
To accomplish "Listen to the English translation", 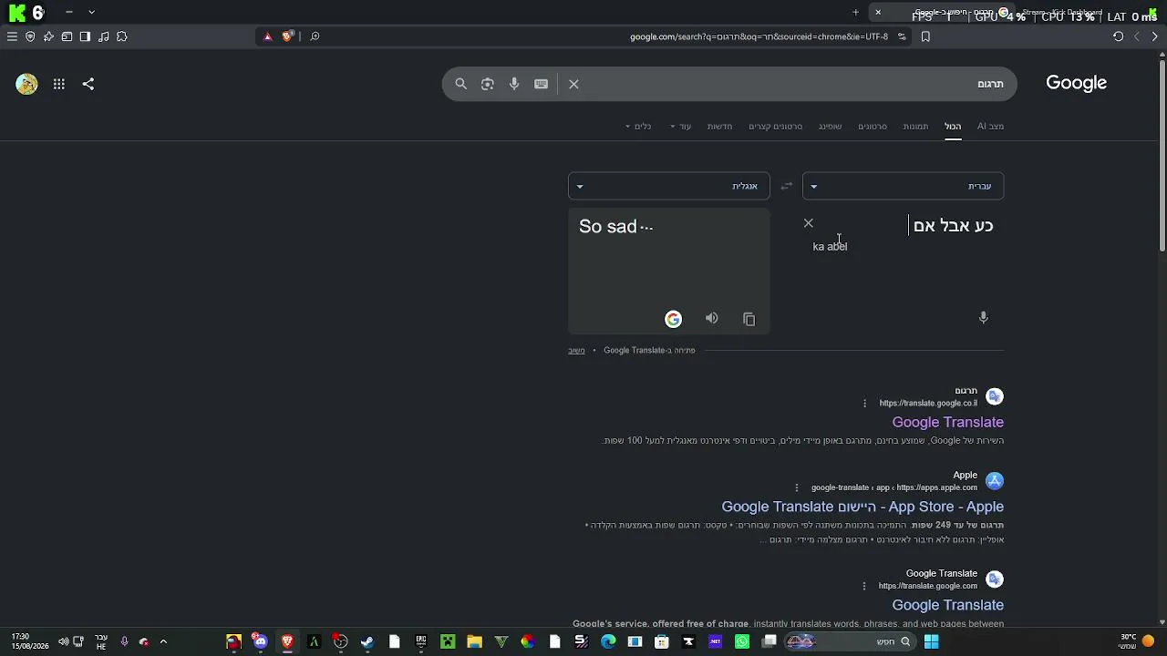I will pyautogui.click(x=711, y=318).
